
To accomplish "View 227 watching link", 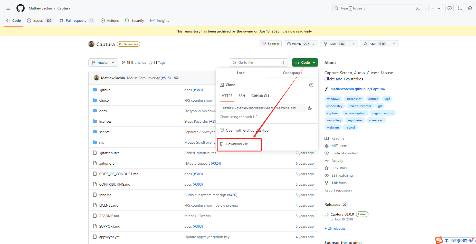I will tap(342, 175).
